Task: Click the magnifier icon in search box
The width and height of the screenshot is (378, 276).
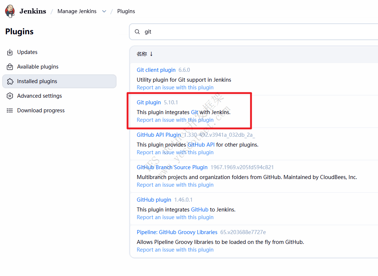Action: tap(137, 32)
